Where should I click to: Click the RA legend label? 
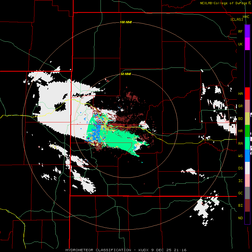[x=240, y=144]
